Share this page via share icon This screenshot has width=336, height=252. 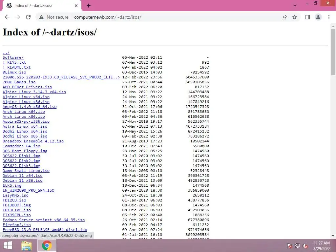pos(284,17)
